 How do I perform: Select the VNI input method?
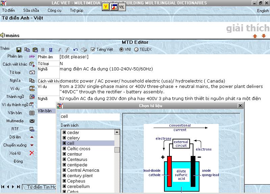pyautogui.click(x=122, y=50)
